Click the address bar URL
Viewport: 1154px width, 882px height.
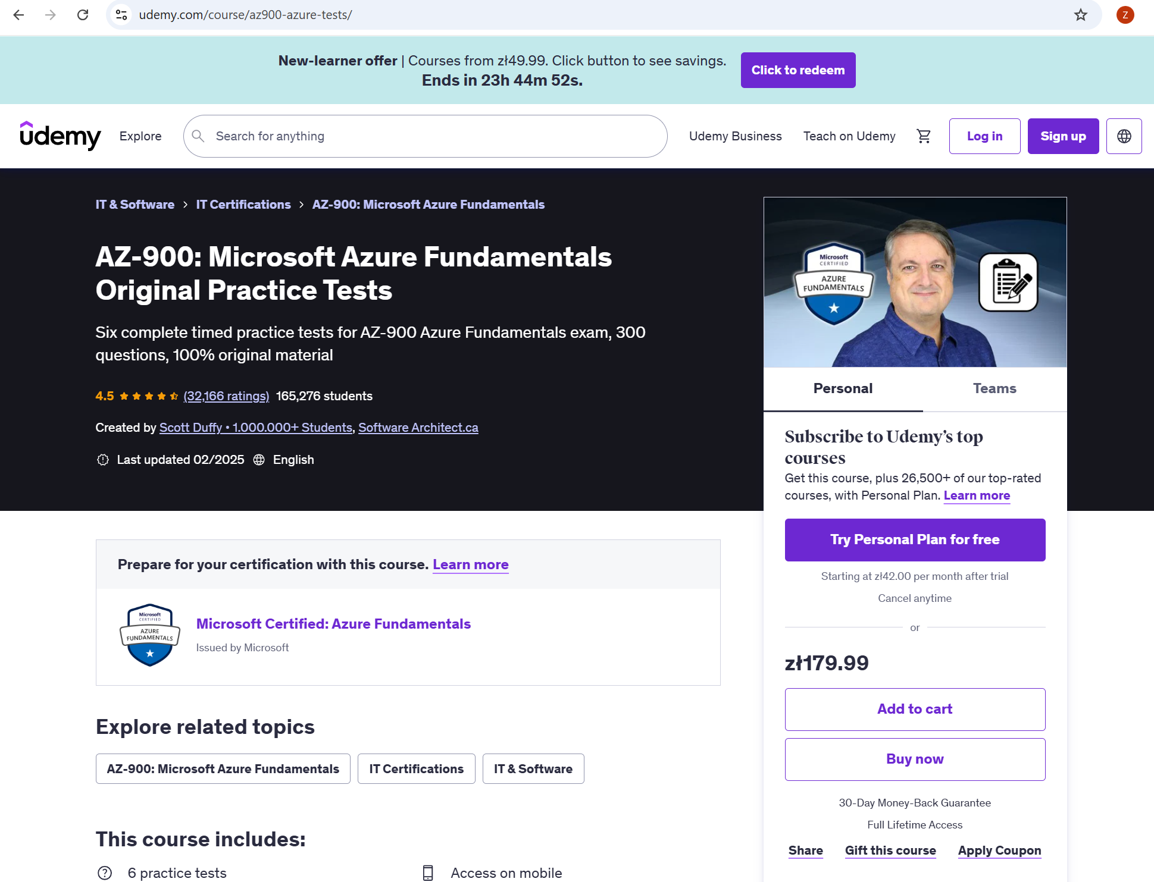click(x=245, y=15)
